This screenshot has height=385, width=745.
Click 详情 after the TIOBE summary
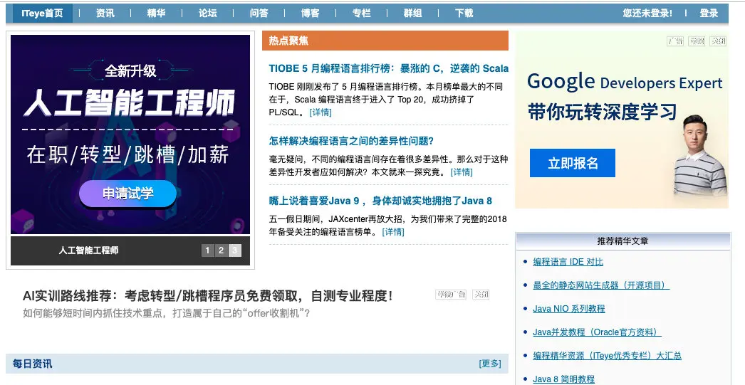pyautogui.click(x=321, y=112)
